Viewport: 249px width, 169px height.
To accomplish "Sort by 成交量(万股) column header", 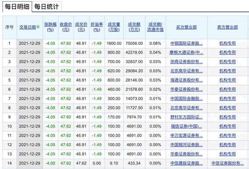I will pos(114,27).
